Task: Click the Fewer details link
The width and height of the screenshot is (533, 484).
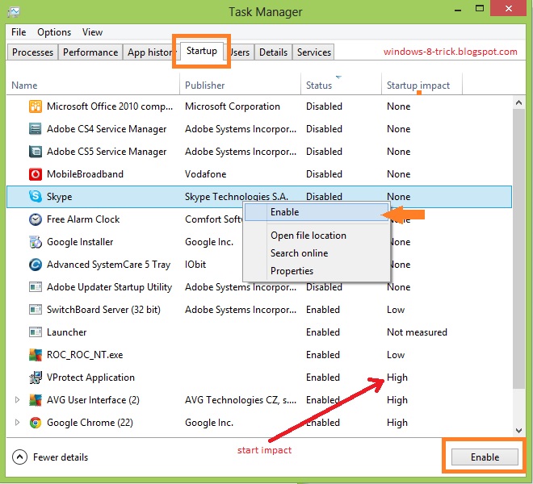Action: 61,457
